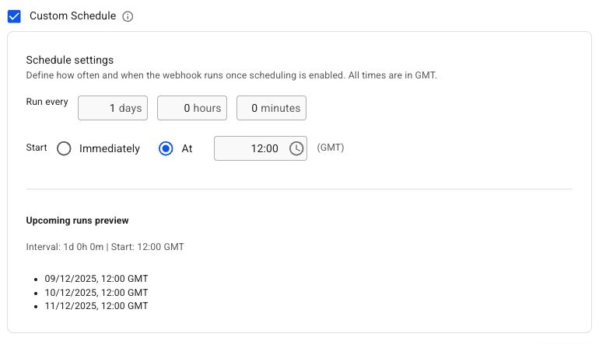Focus the minutes interval field

pyautogui.click(x=271, y=108)
